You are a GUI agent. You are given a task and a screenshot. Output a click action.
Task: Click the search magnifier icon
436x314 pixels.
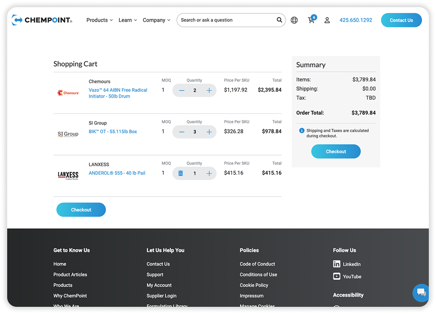[x=279, y=20]
